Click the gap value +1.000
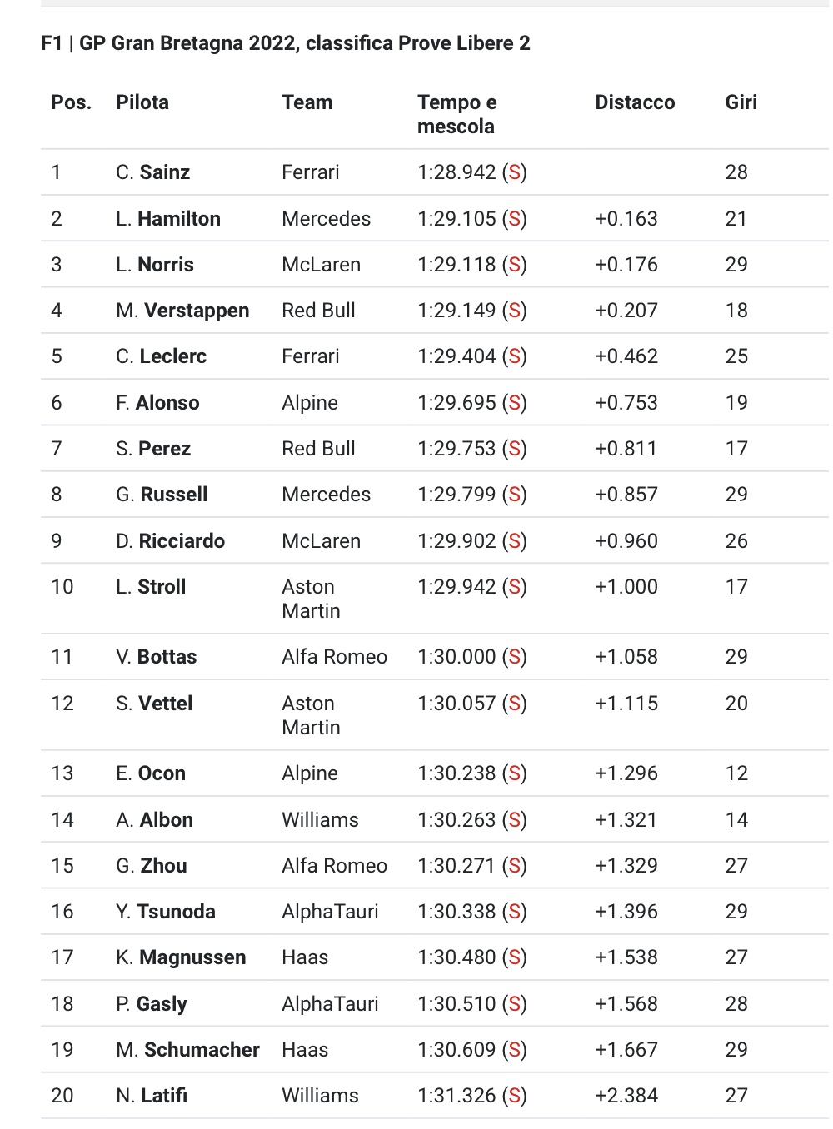 (626, 587)
